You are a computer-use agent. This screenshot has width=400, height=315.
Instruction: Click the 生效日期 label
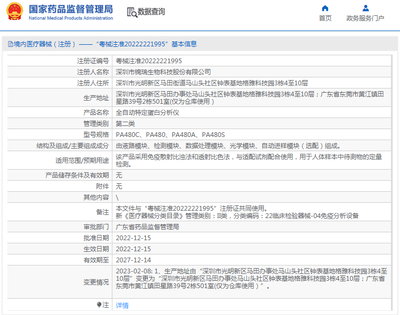(96, 249)
